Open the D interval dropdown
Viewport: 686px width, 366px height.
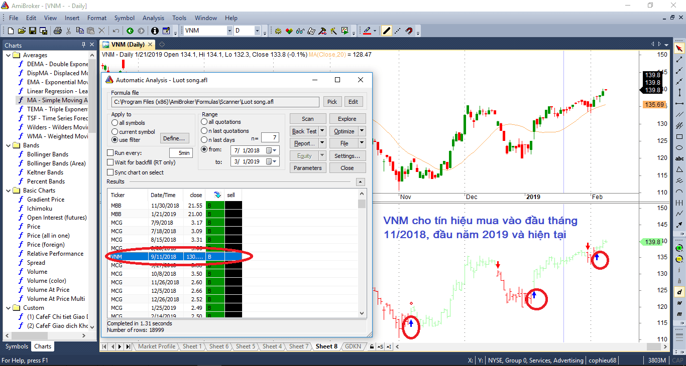coord(257,31)
